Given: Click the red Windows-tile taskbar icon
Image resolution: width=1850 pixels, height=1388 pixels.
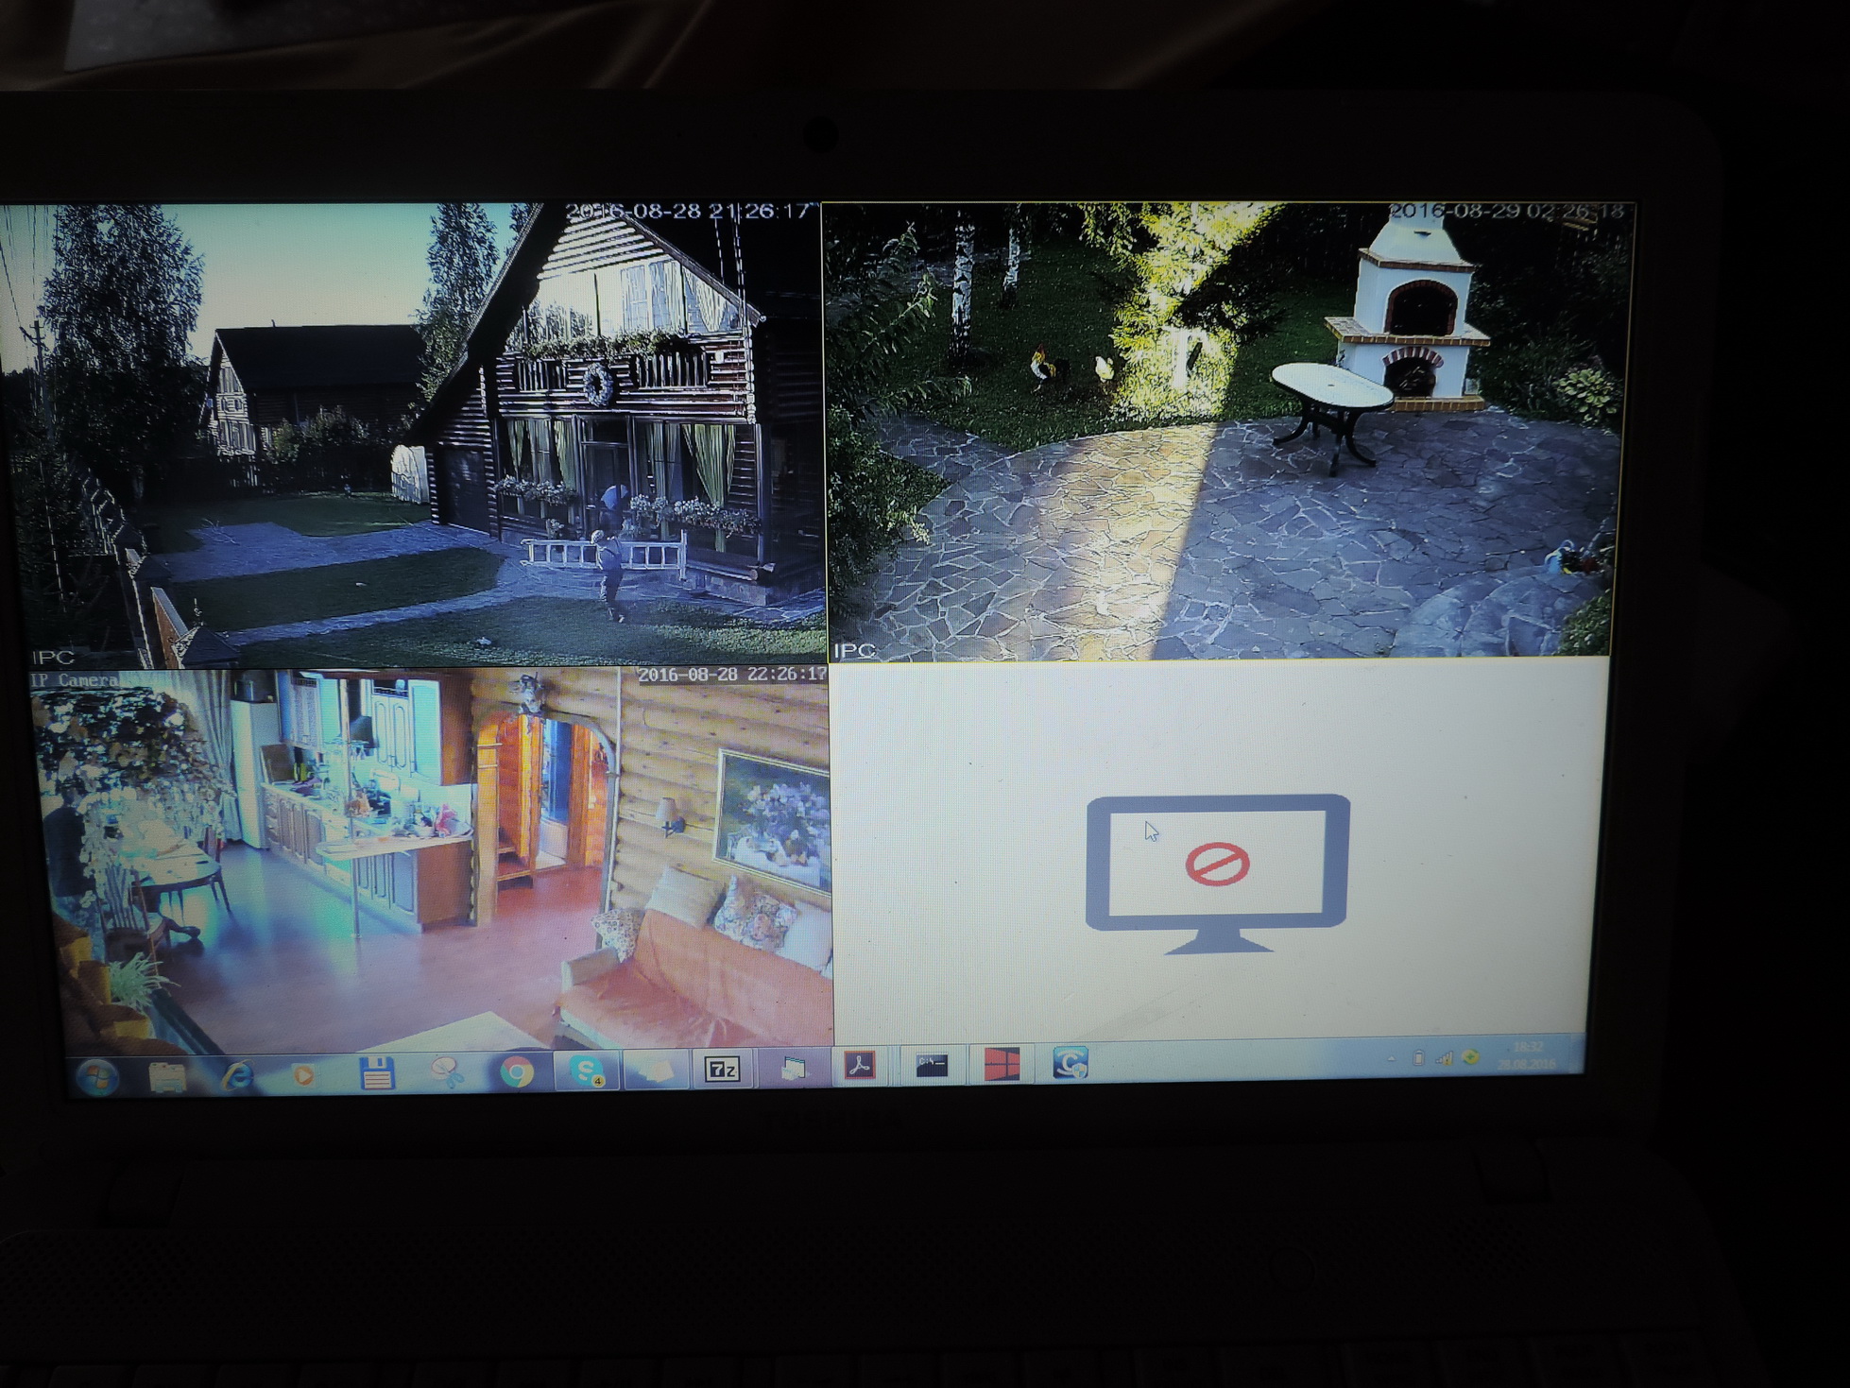Looking at the screenshot, I should [1002, 1064].
